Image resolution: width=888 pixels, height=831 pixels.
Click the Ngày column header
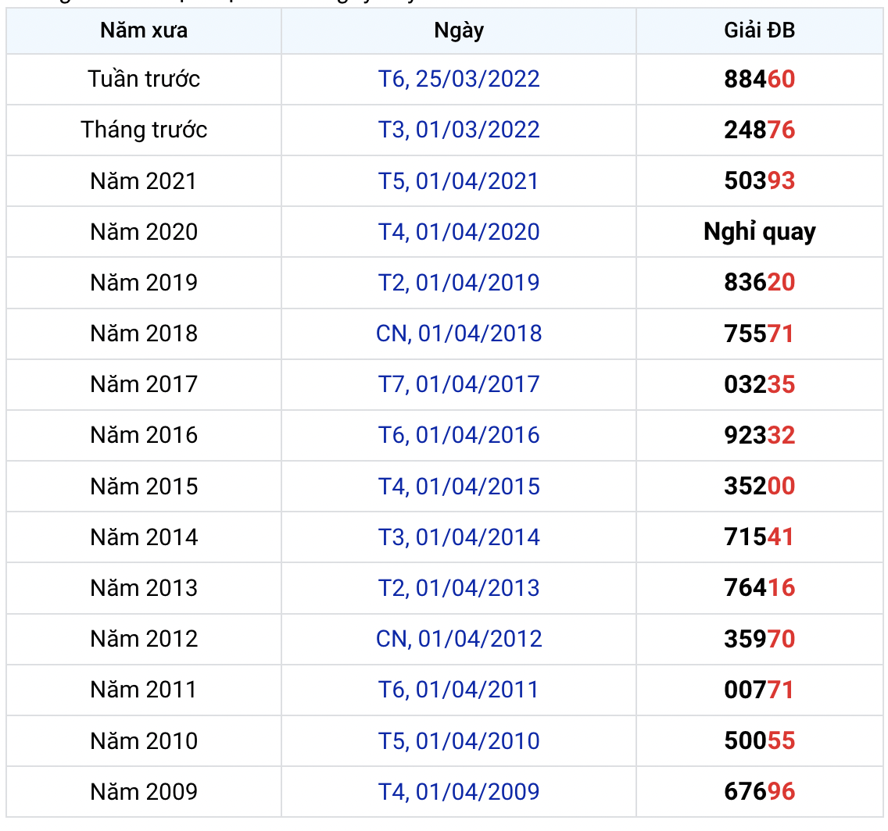click(x=459, y=30)
